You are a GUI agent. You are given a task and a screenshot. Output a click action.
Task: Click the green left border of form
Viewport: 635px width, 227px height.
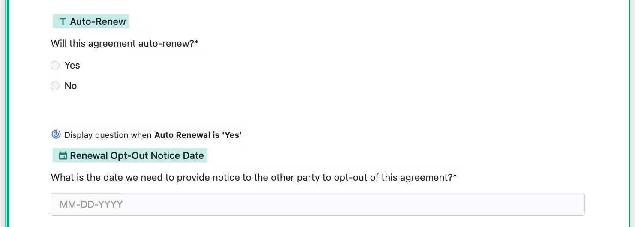(8, 113)
